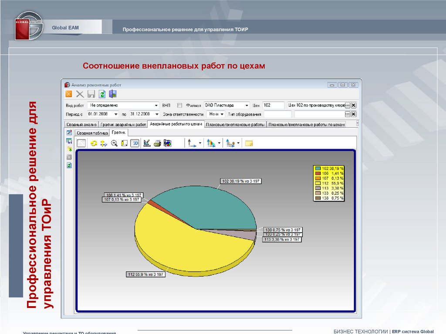This screenshot has width=446, height=334.
Task: Click the Цех 102 description field
Action: click(316, 105)
